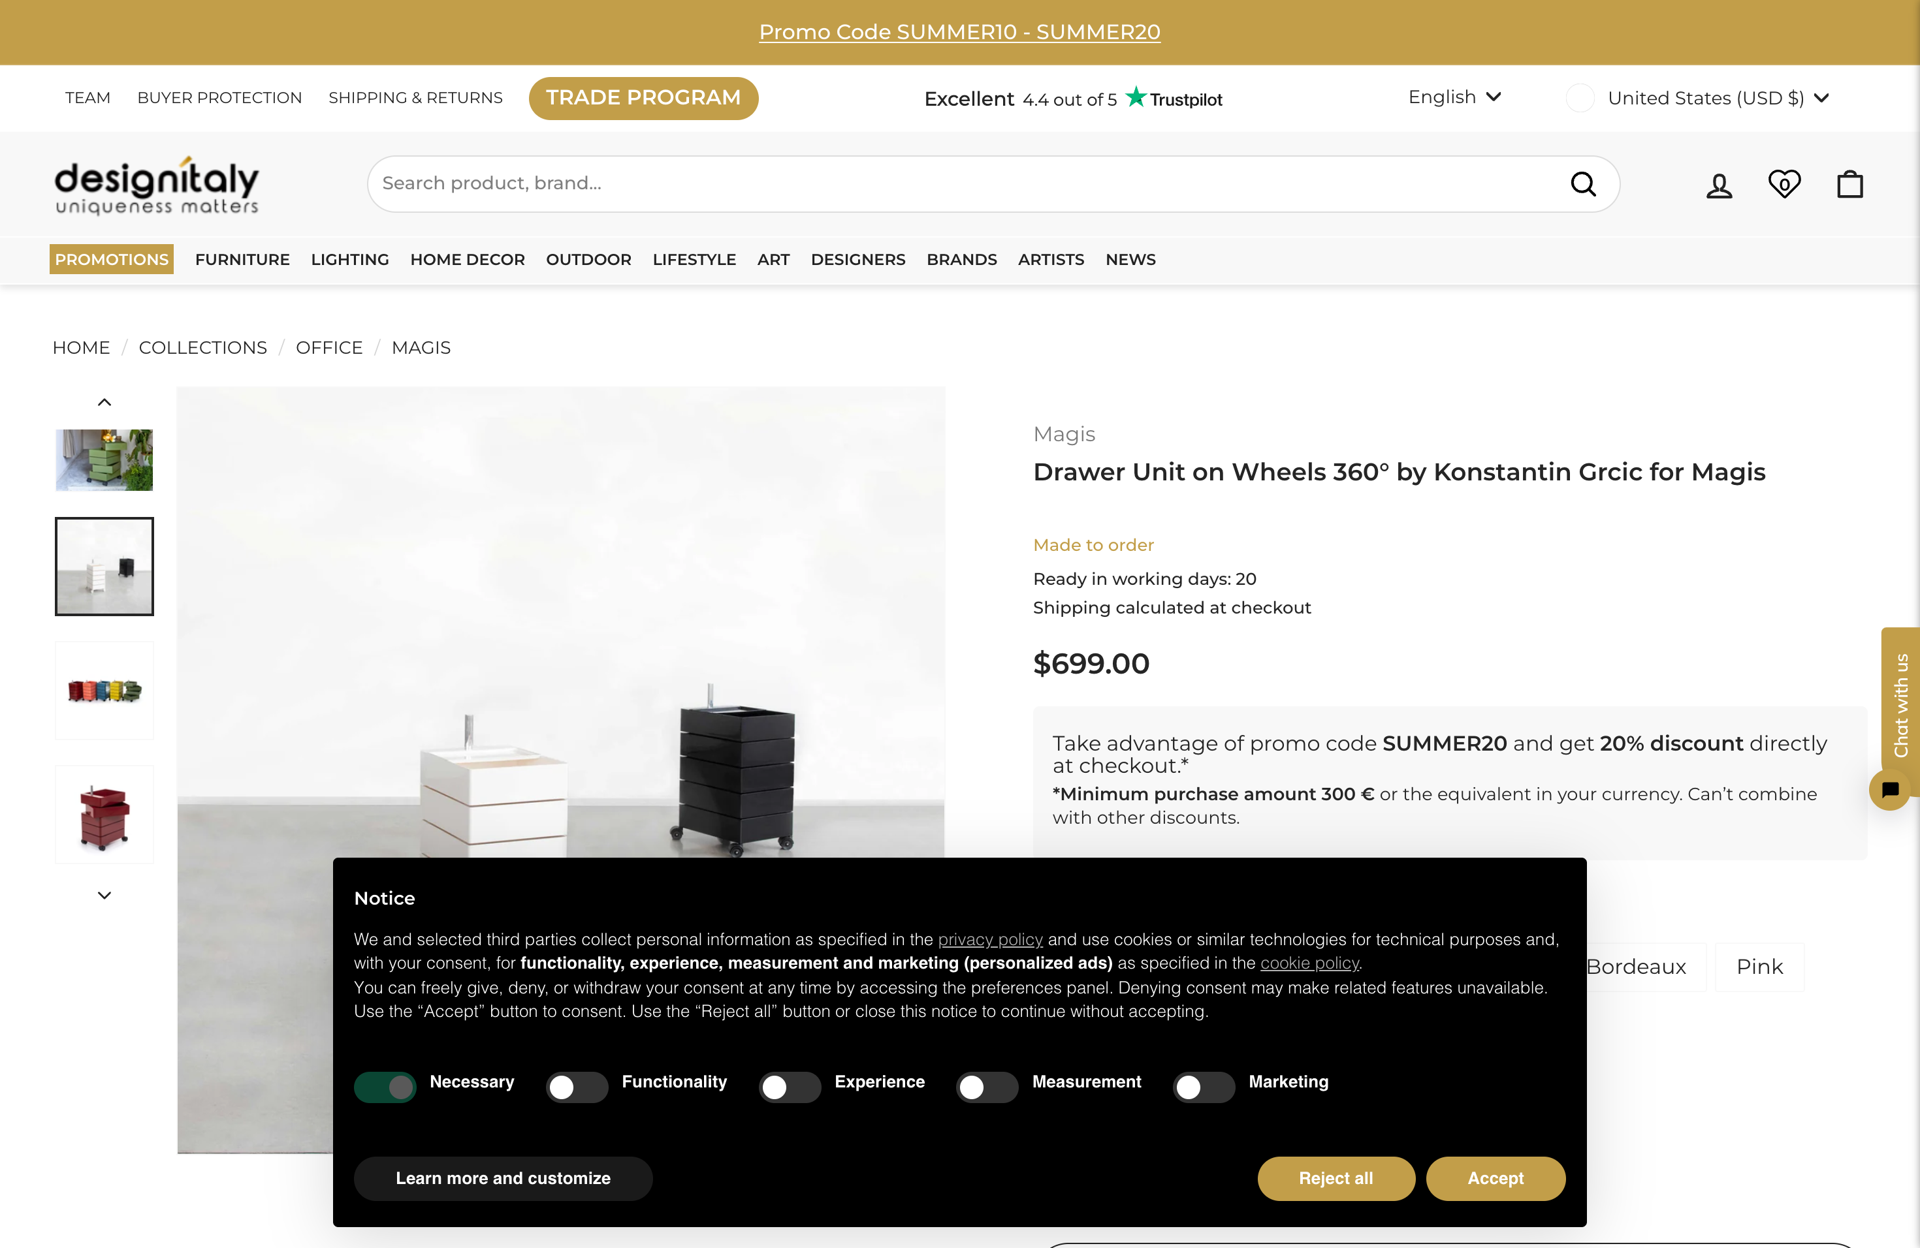Image resolution: width=1920 pixels, height=1248 pixels.
Task: Open the DESIGNERS menu item
Action: (x=857, y=260)
